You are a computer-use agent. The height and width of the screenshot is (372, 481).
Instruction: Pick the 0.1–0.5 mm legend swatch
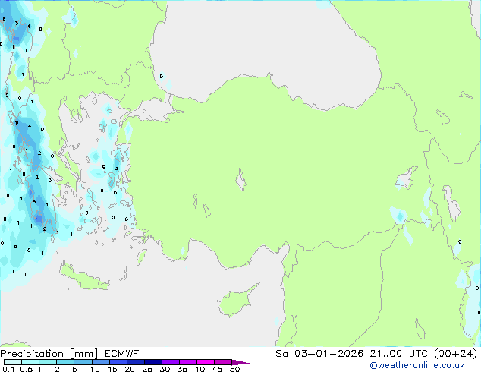pos(13,362)
